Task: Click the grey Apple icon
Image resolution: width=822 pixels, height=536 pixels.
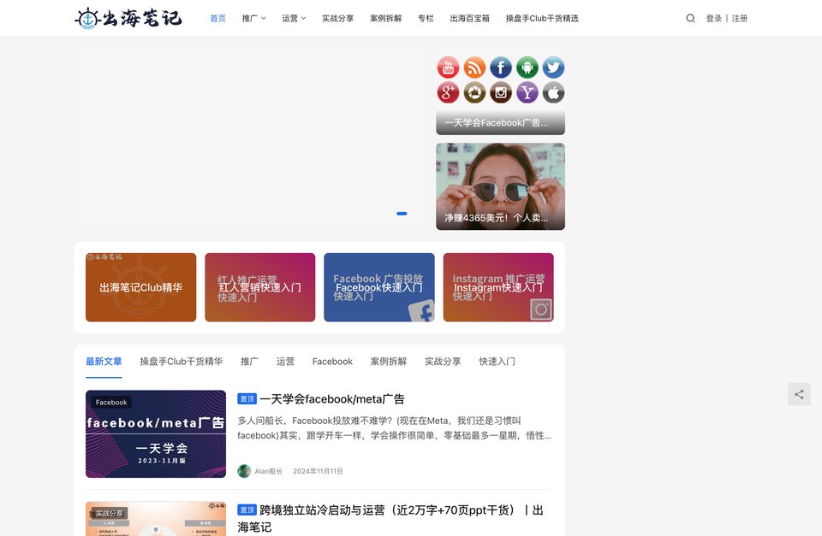Action: coord(553,92)
